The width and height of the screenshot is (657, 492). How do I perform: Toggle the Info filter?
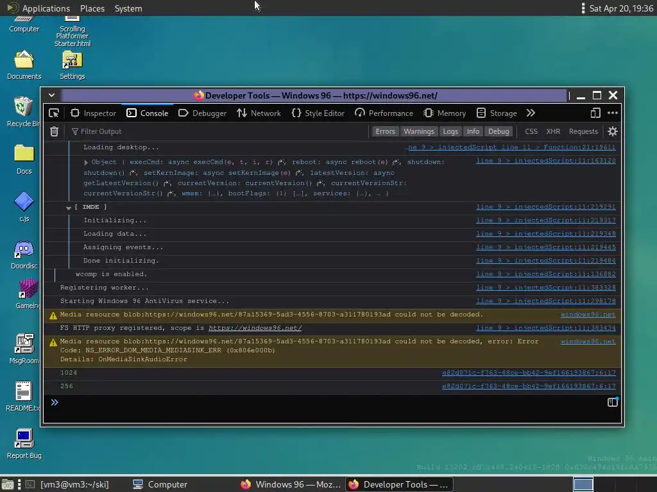click(x=473, y=131)
